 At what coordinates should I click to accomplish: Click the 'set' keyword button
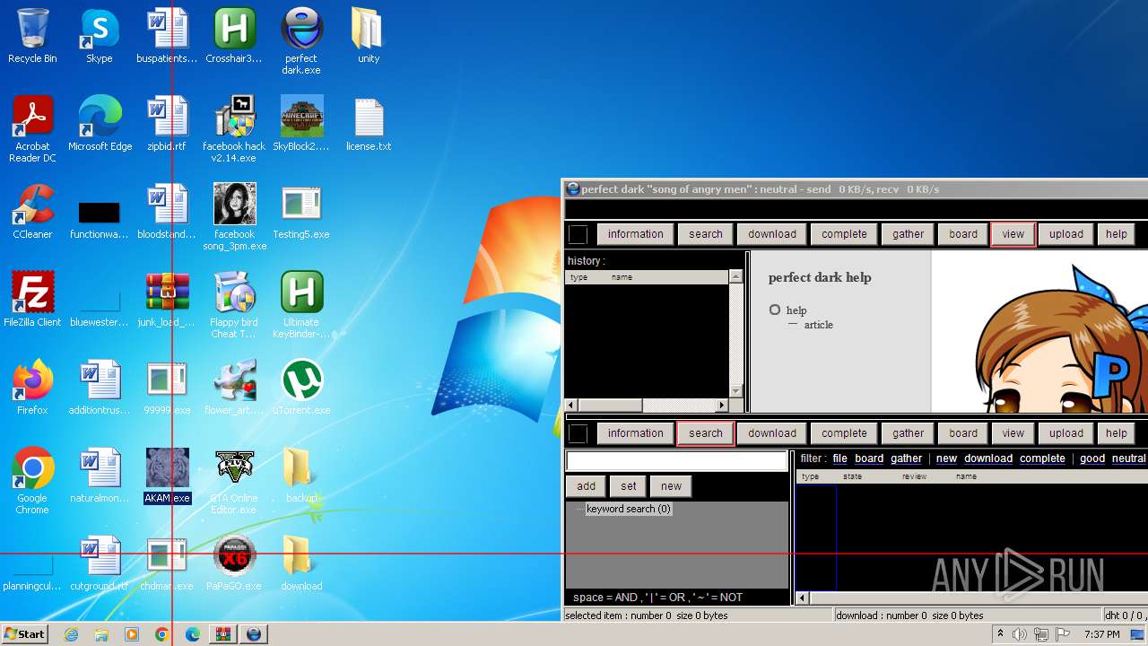point(629,486)
